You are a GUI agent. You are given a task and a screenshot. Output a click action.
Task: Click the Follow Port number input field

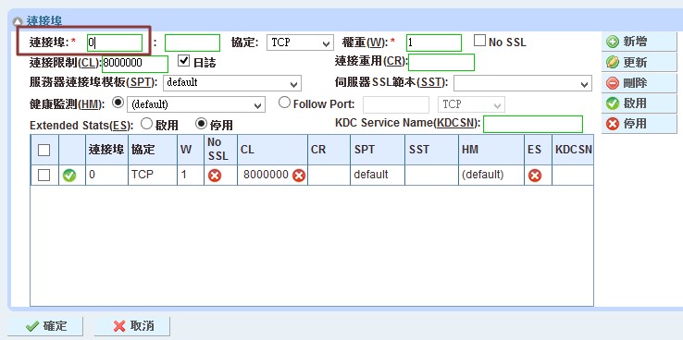(396, 104)
